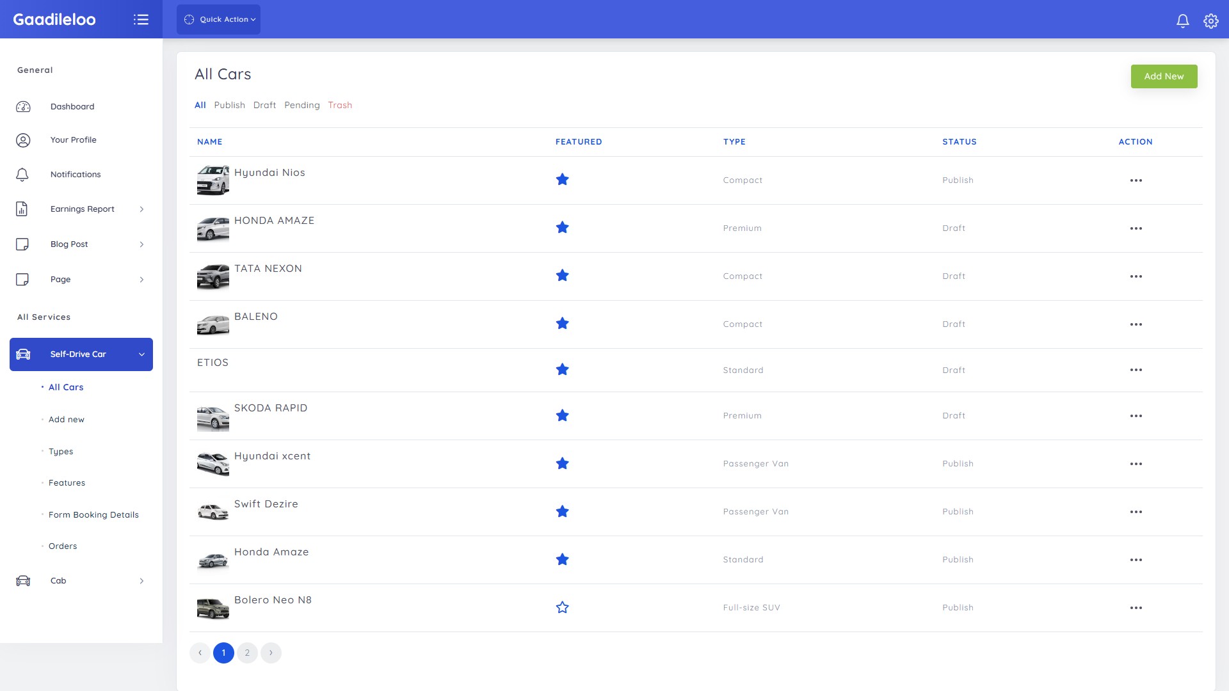Click the Cab car icon
This screenshot has height=691, width=1229.
(x=23, y=581)
